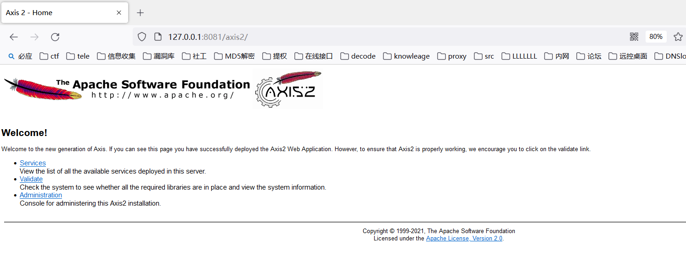Open the MD5解密 bookmarks folder
Image resolution: width=686 pixels, height=256 pixels.
coord(234,56)
